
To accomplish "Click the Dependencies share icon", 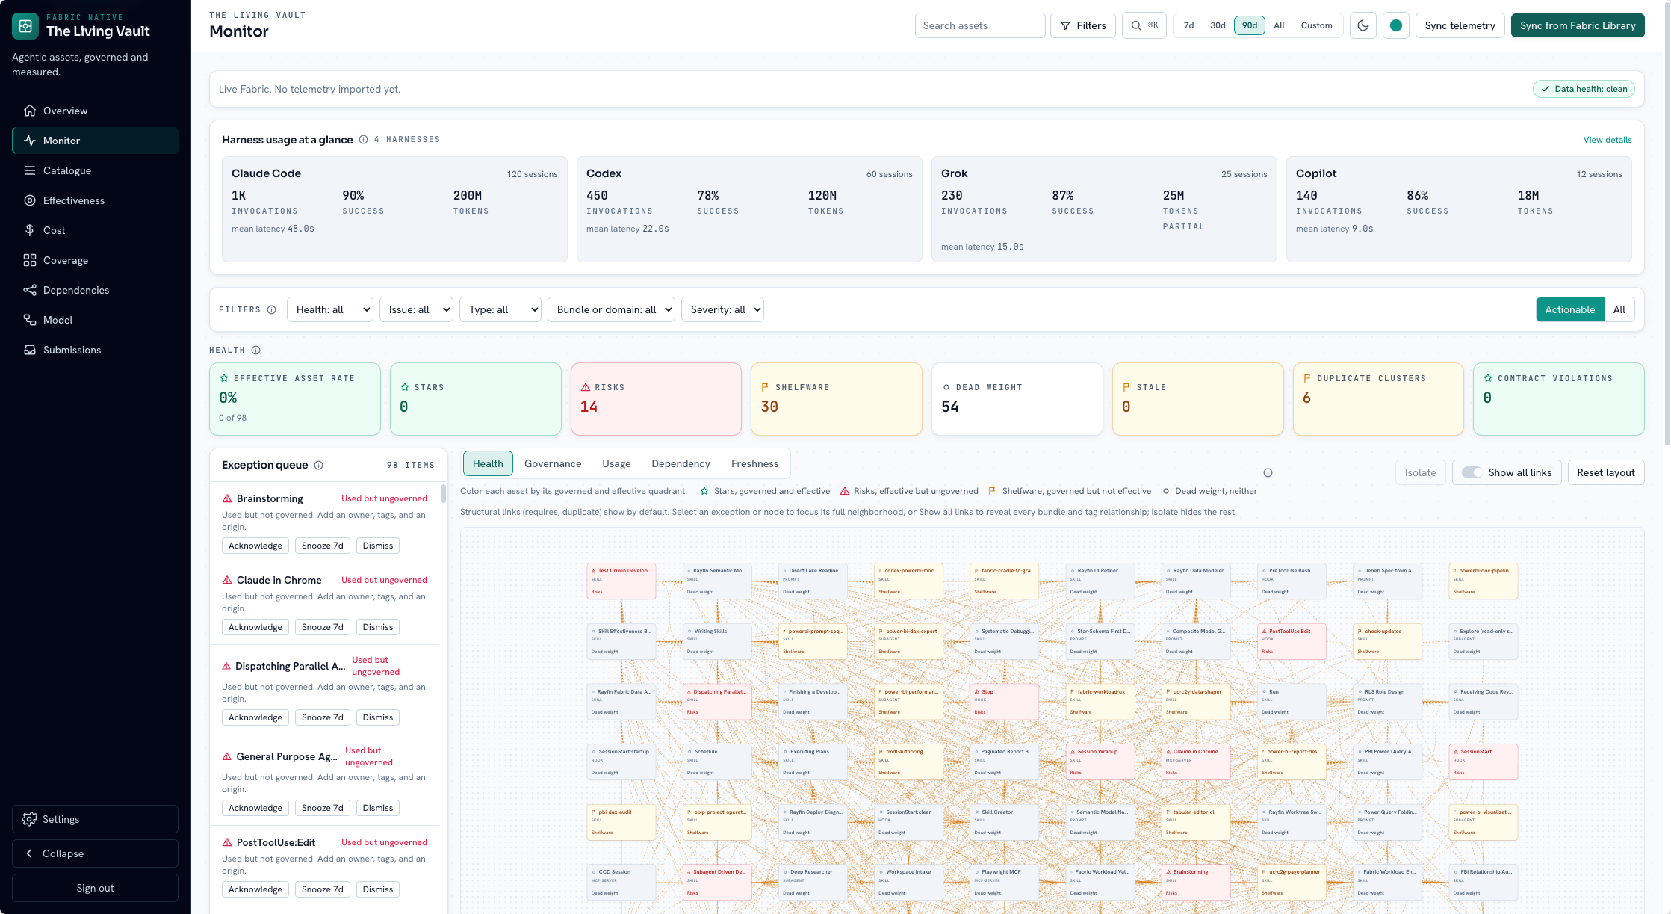I will tap(30, 290).
